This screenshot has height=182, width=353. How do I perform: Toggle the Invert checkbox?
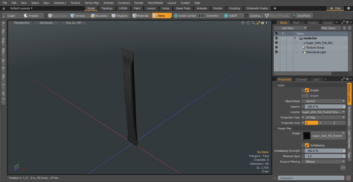pyautogui.click(x=307, y=96)
